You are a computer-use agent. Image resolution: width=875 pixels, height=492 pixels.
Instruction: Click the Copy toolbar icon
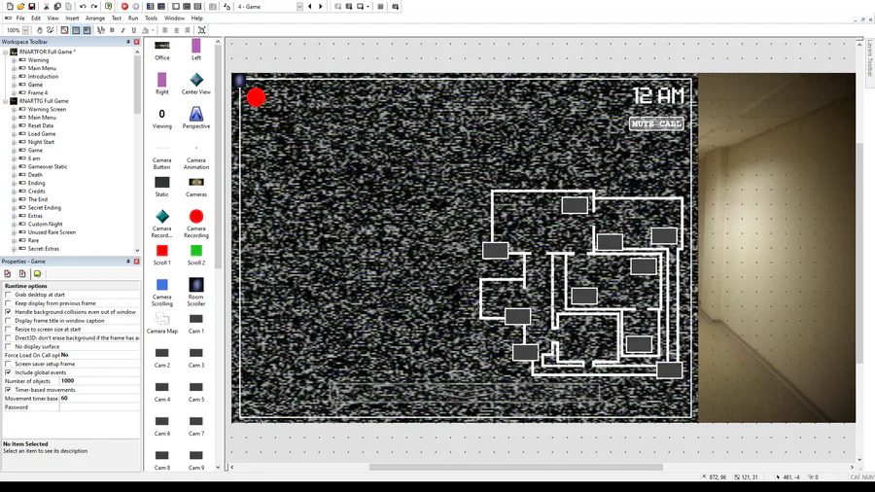pos(57,6)
